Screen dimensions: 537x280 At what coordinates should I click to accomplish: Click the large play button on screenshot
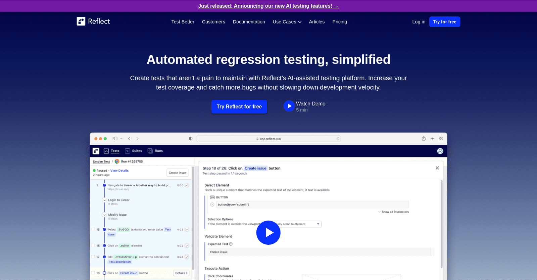tap(268, 233)
